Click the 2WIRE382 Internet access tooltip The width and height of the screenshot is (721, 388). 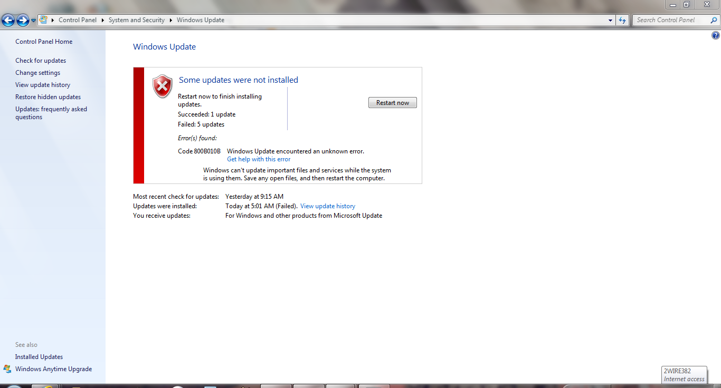point(684,375)
